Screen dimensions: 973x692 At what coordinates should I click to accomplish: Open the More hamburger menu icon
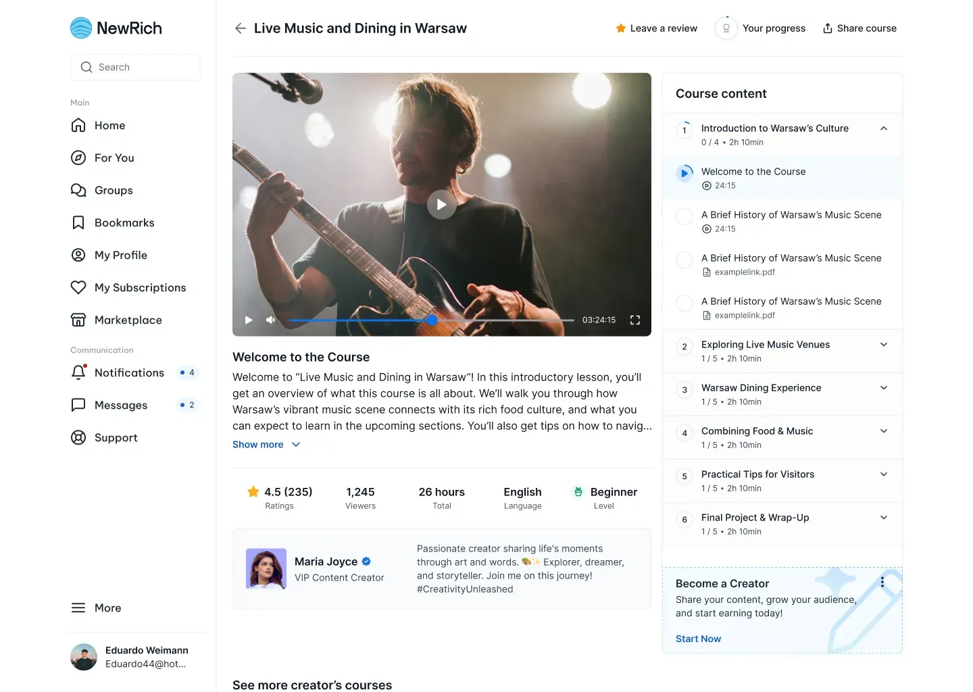78,608
